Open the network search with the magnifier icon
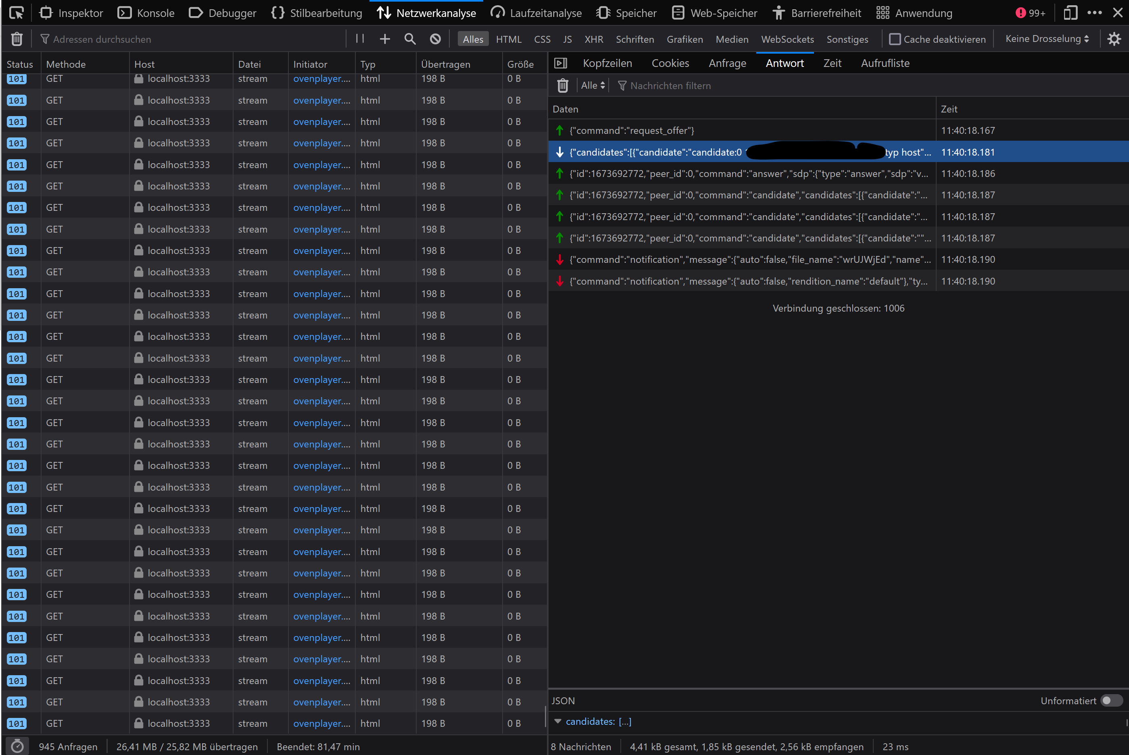Screen dimensions: 1129x755 pos(409,39)
